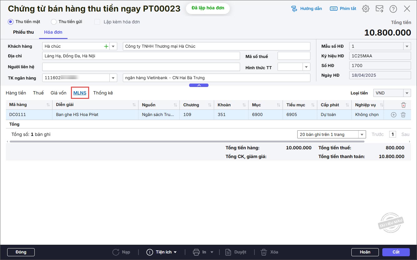
Task: Open the settings gear icon
Action: tap(365, 9)
